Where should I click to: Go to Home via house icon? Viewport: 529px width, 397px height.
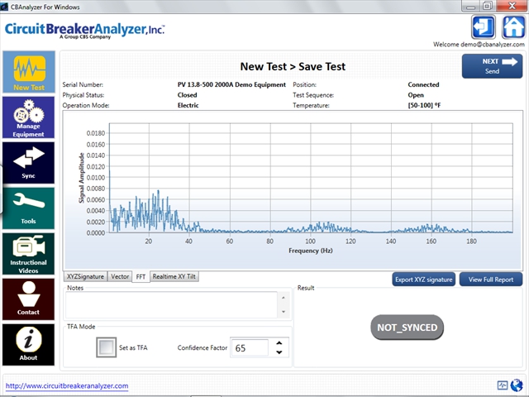(513, 26)
